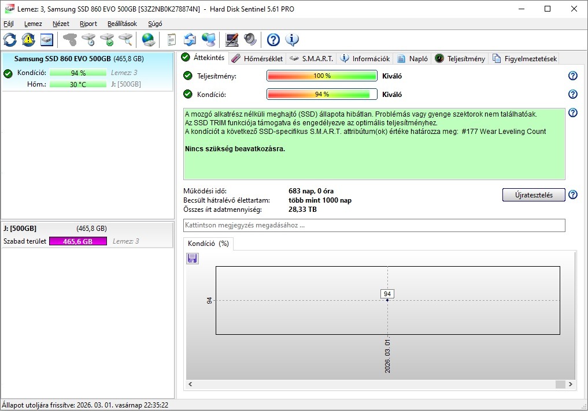Viewport: 588px width, 411px height.
Task: Open the Súgó menu
Action: tap(155, 24)
